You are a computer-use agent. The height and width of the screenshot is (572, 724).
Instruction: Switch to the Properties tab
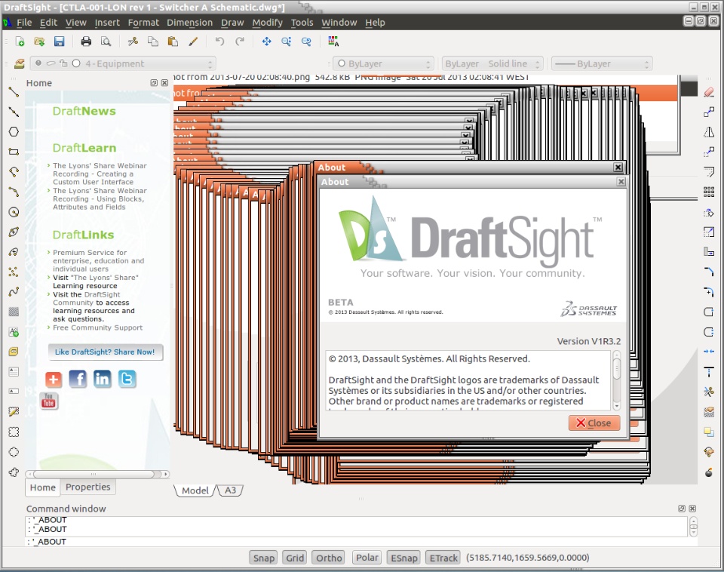click(87, 487)
